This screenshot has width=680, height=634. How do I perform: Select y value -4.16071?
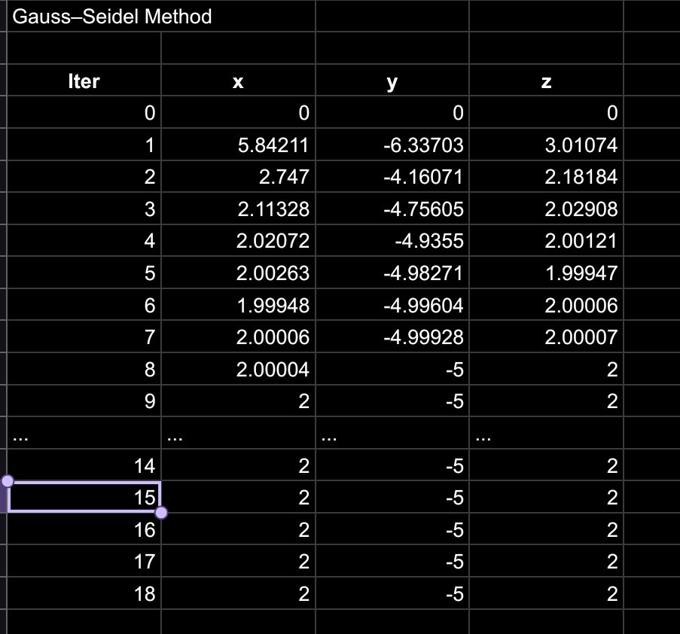pos(392,176)
